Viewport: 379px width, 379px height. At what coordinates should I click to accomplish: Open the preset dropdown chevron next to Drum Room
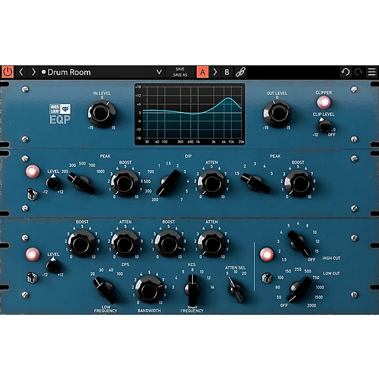tap(159, 72)
